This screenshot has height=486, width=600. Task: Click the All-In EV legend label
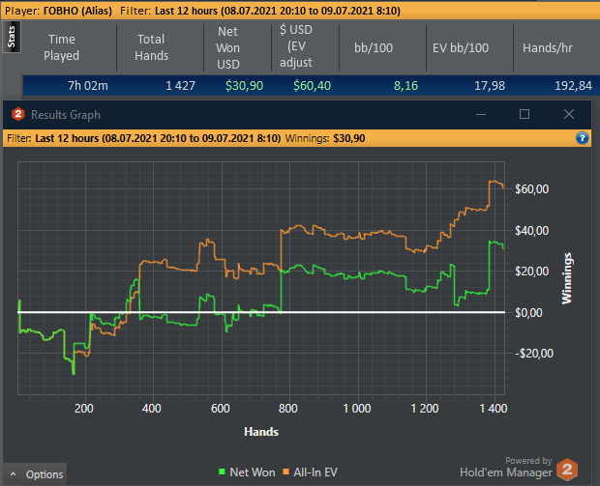point(315,472)
